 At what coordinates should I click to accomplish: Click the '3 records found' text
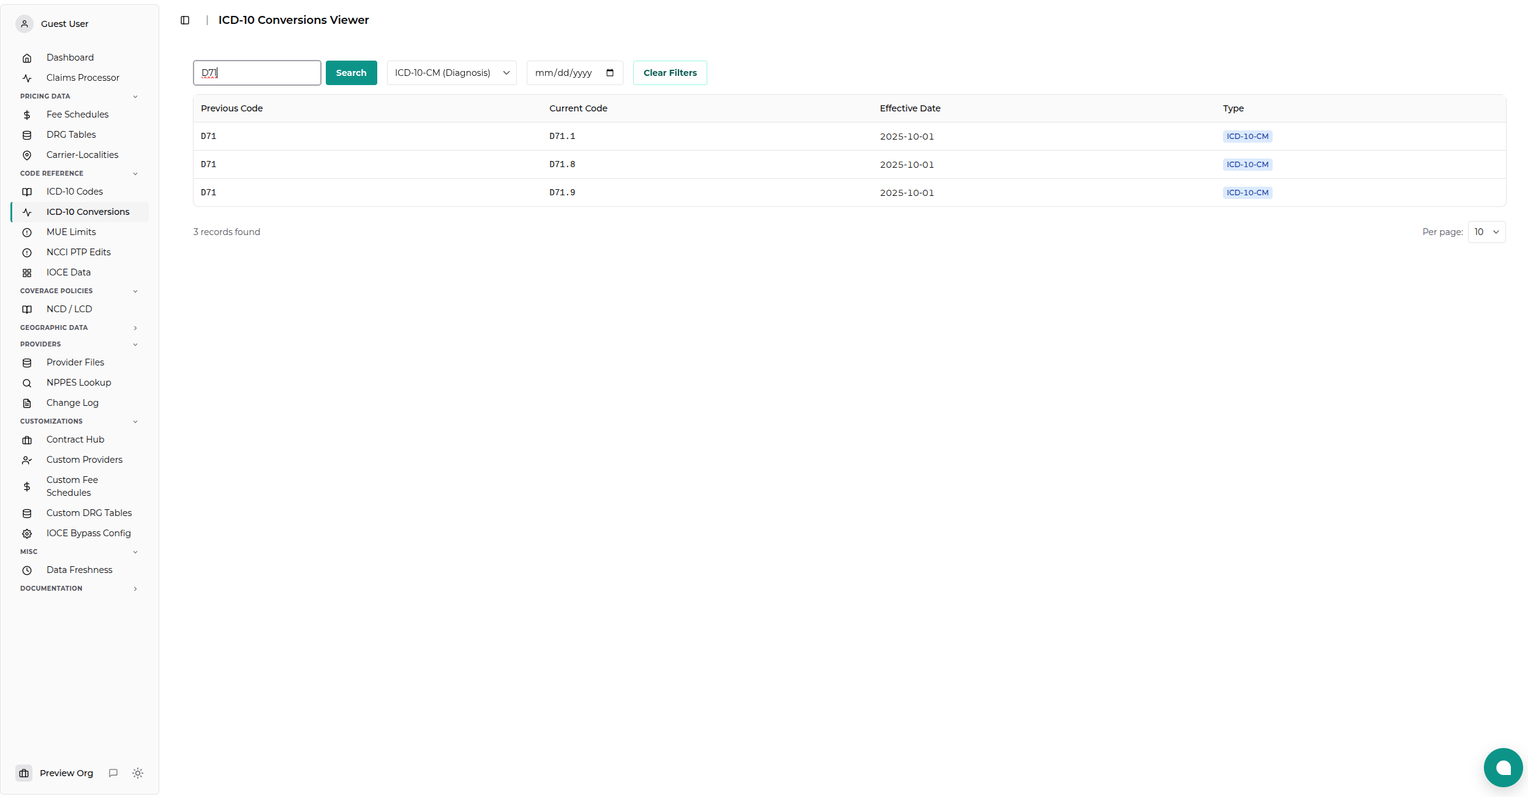(227, 232)
